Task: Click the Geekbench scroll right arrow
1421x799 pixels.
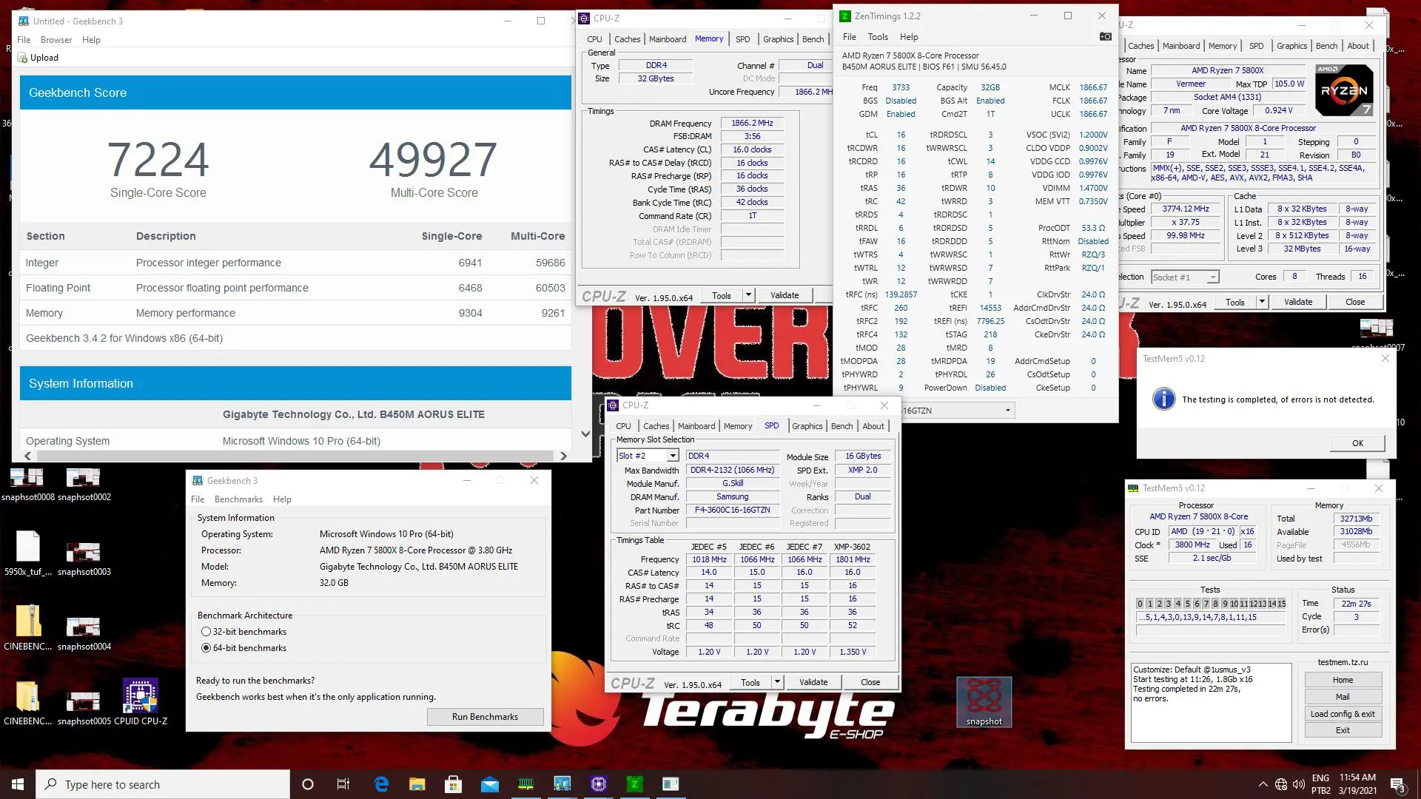Action: pos(563,456)
